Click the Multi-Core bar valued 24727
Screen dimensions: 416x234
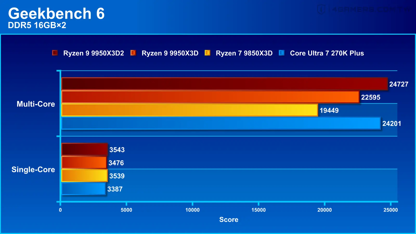point(225,84)
